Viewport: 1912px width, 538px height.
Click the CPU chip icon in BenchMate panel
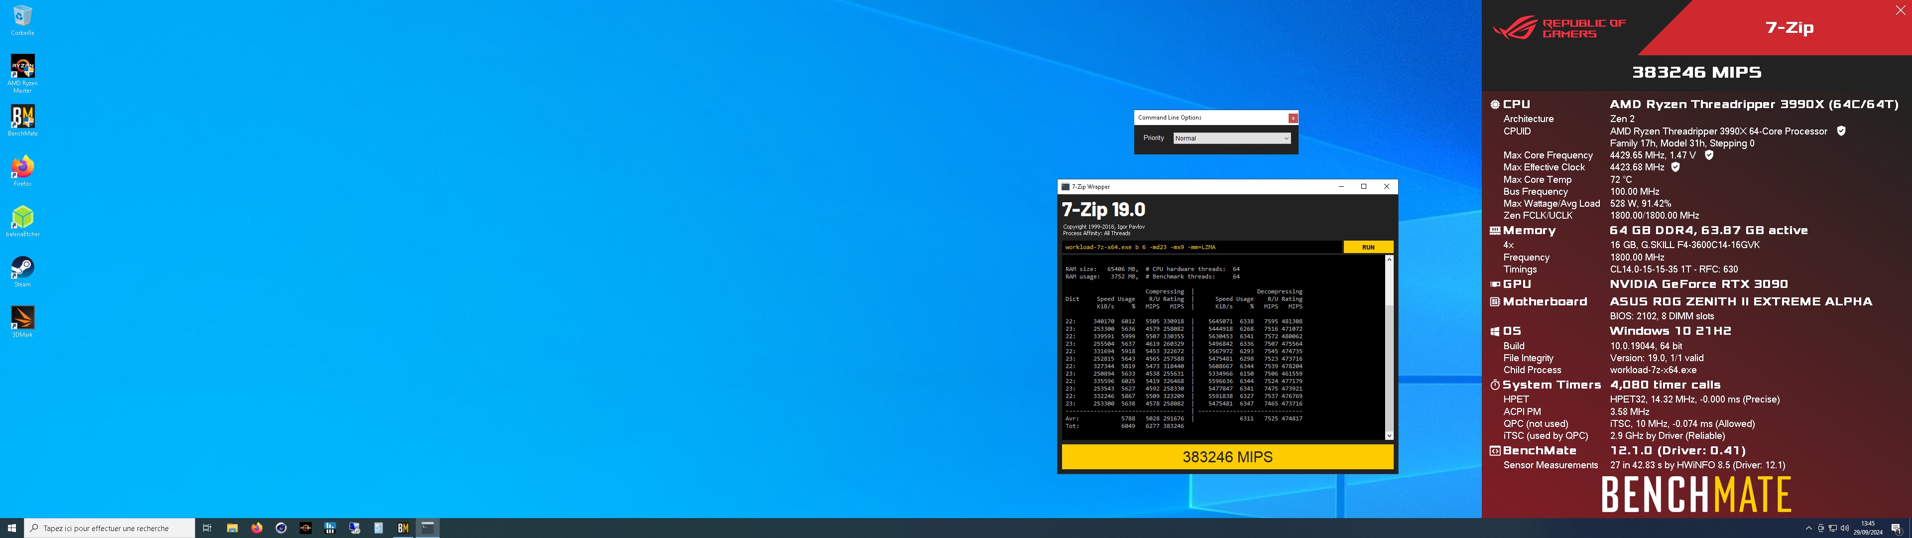pos(1495,105)
